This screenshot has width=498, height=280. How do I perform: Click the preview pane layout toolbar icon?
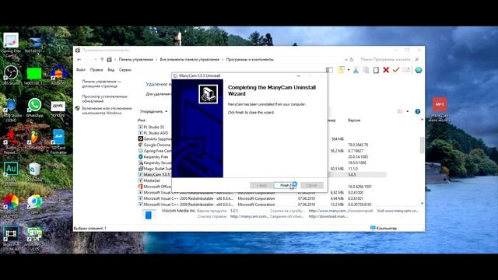[x=329, y=70]
